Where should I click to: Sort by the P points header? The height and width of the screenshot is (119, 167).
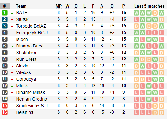click(124, 6)
